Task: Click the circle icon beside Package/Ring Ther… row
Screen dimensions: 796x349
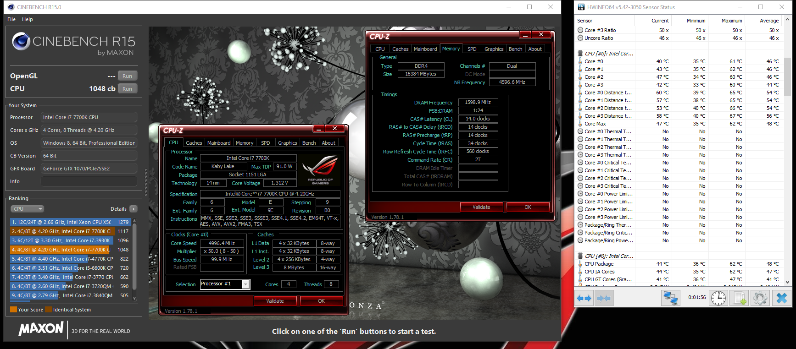Action: tap(580, 225)
